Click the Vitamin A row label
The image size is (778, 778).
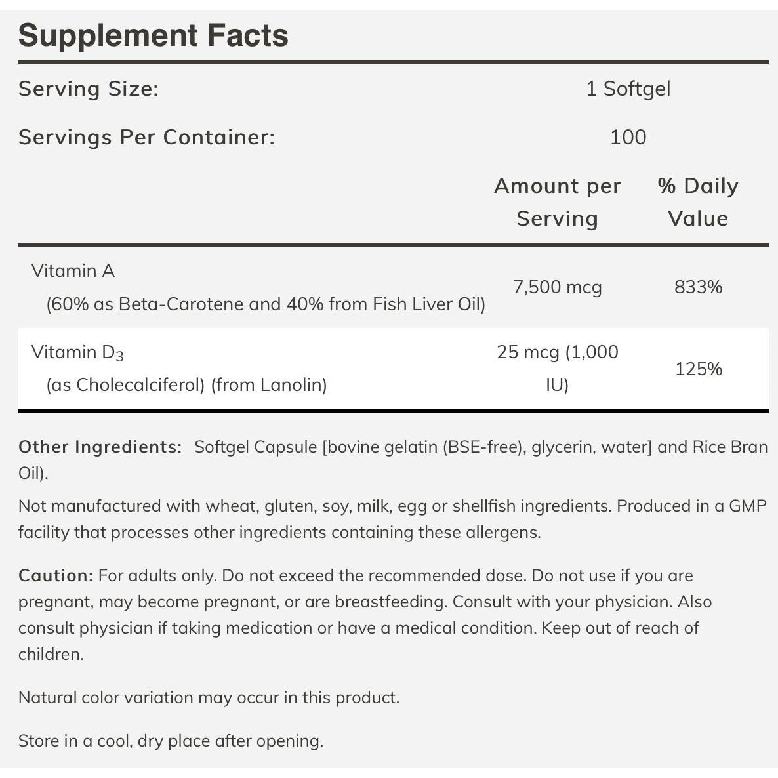pos(73,270)
